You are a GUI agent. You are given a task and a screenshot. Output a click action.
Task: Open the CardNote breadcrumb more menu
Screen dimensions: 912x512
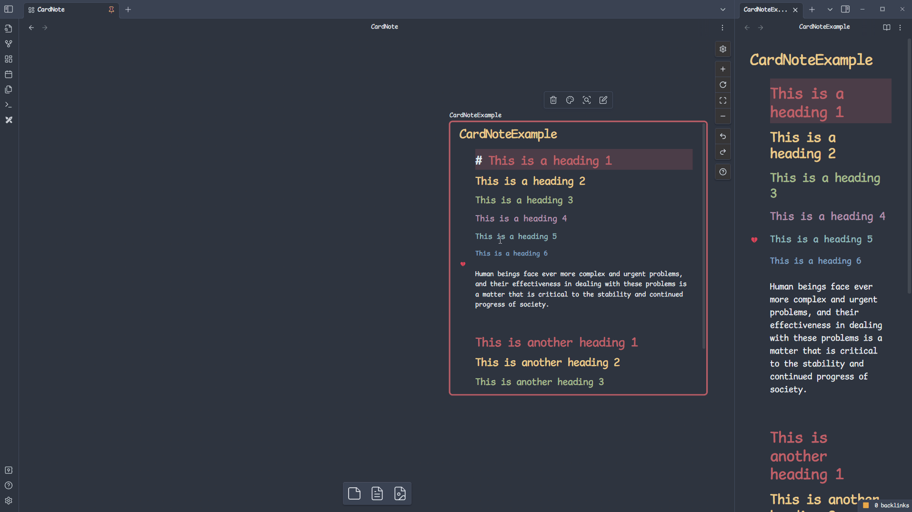click(722, 27)
